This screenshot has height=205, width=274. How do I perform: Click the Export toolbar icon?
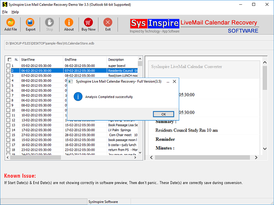coord(31,24)
